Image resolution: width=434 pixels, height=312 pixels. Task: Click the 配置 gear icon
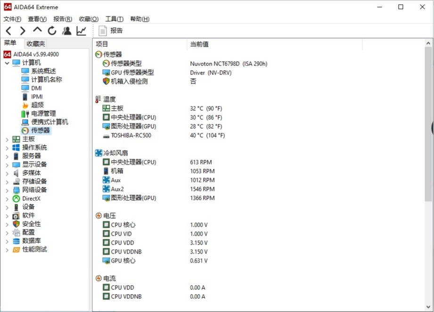click(16, 232)
